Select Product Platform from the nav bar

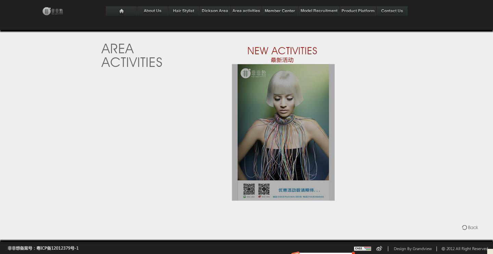tap(358, 11)
